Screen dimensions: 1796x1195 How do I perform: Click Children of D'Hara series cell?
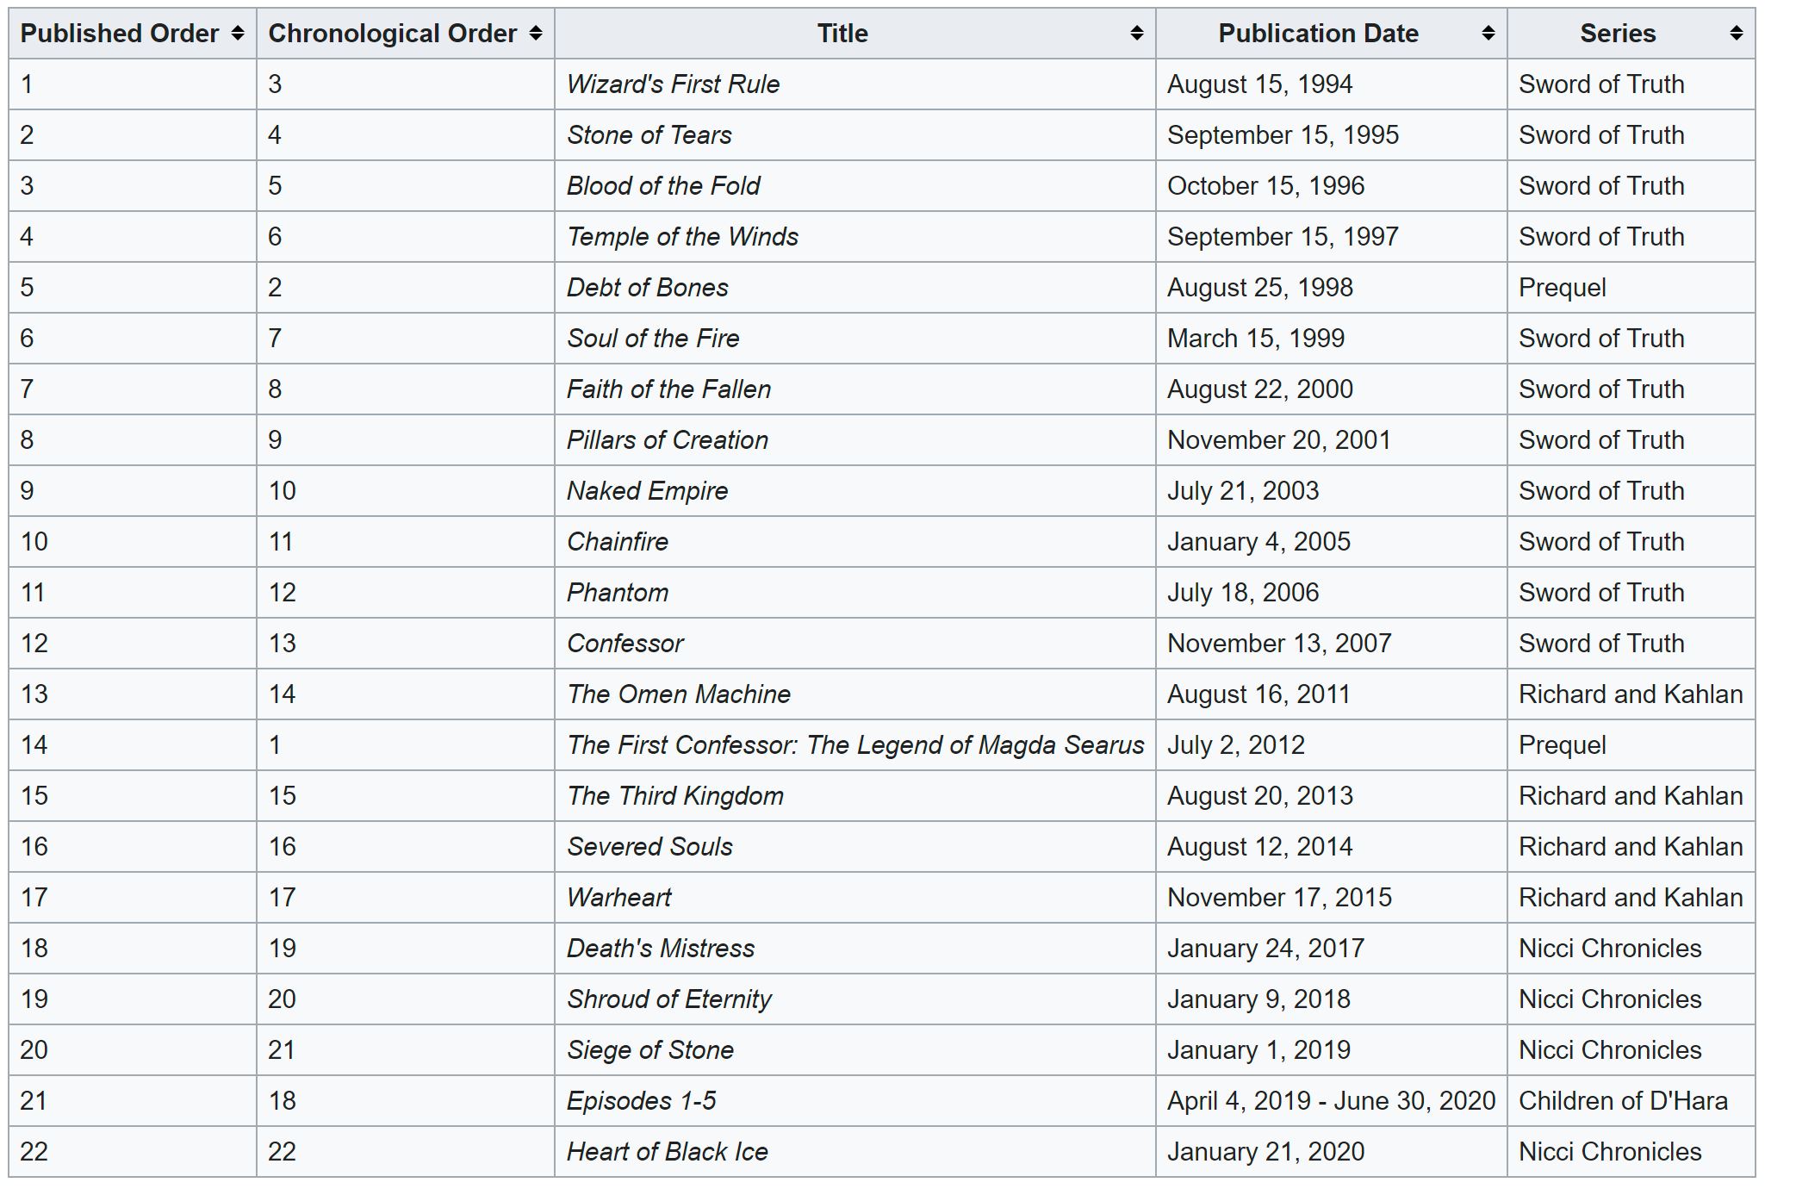(1623, 1101)
